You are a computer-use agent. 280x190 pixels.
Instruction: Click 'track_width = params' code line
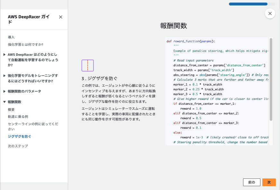pos(204,70)
